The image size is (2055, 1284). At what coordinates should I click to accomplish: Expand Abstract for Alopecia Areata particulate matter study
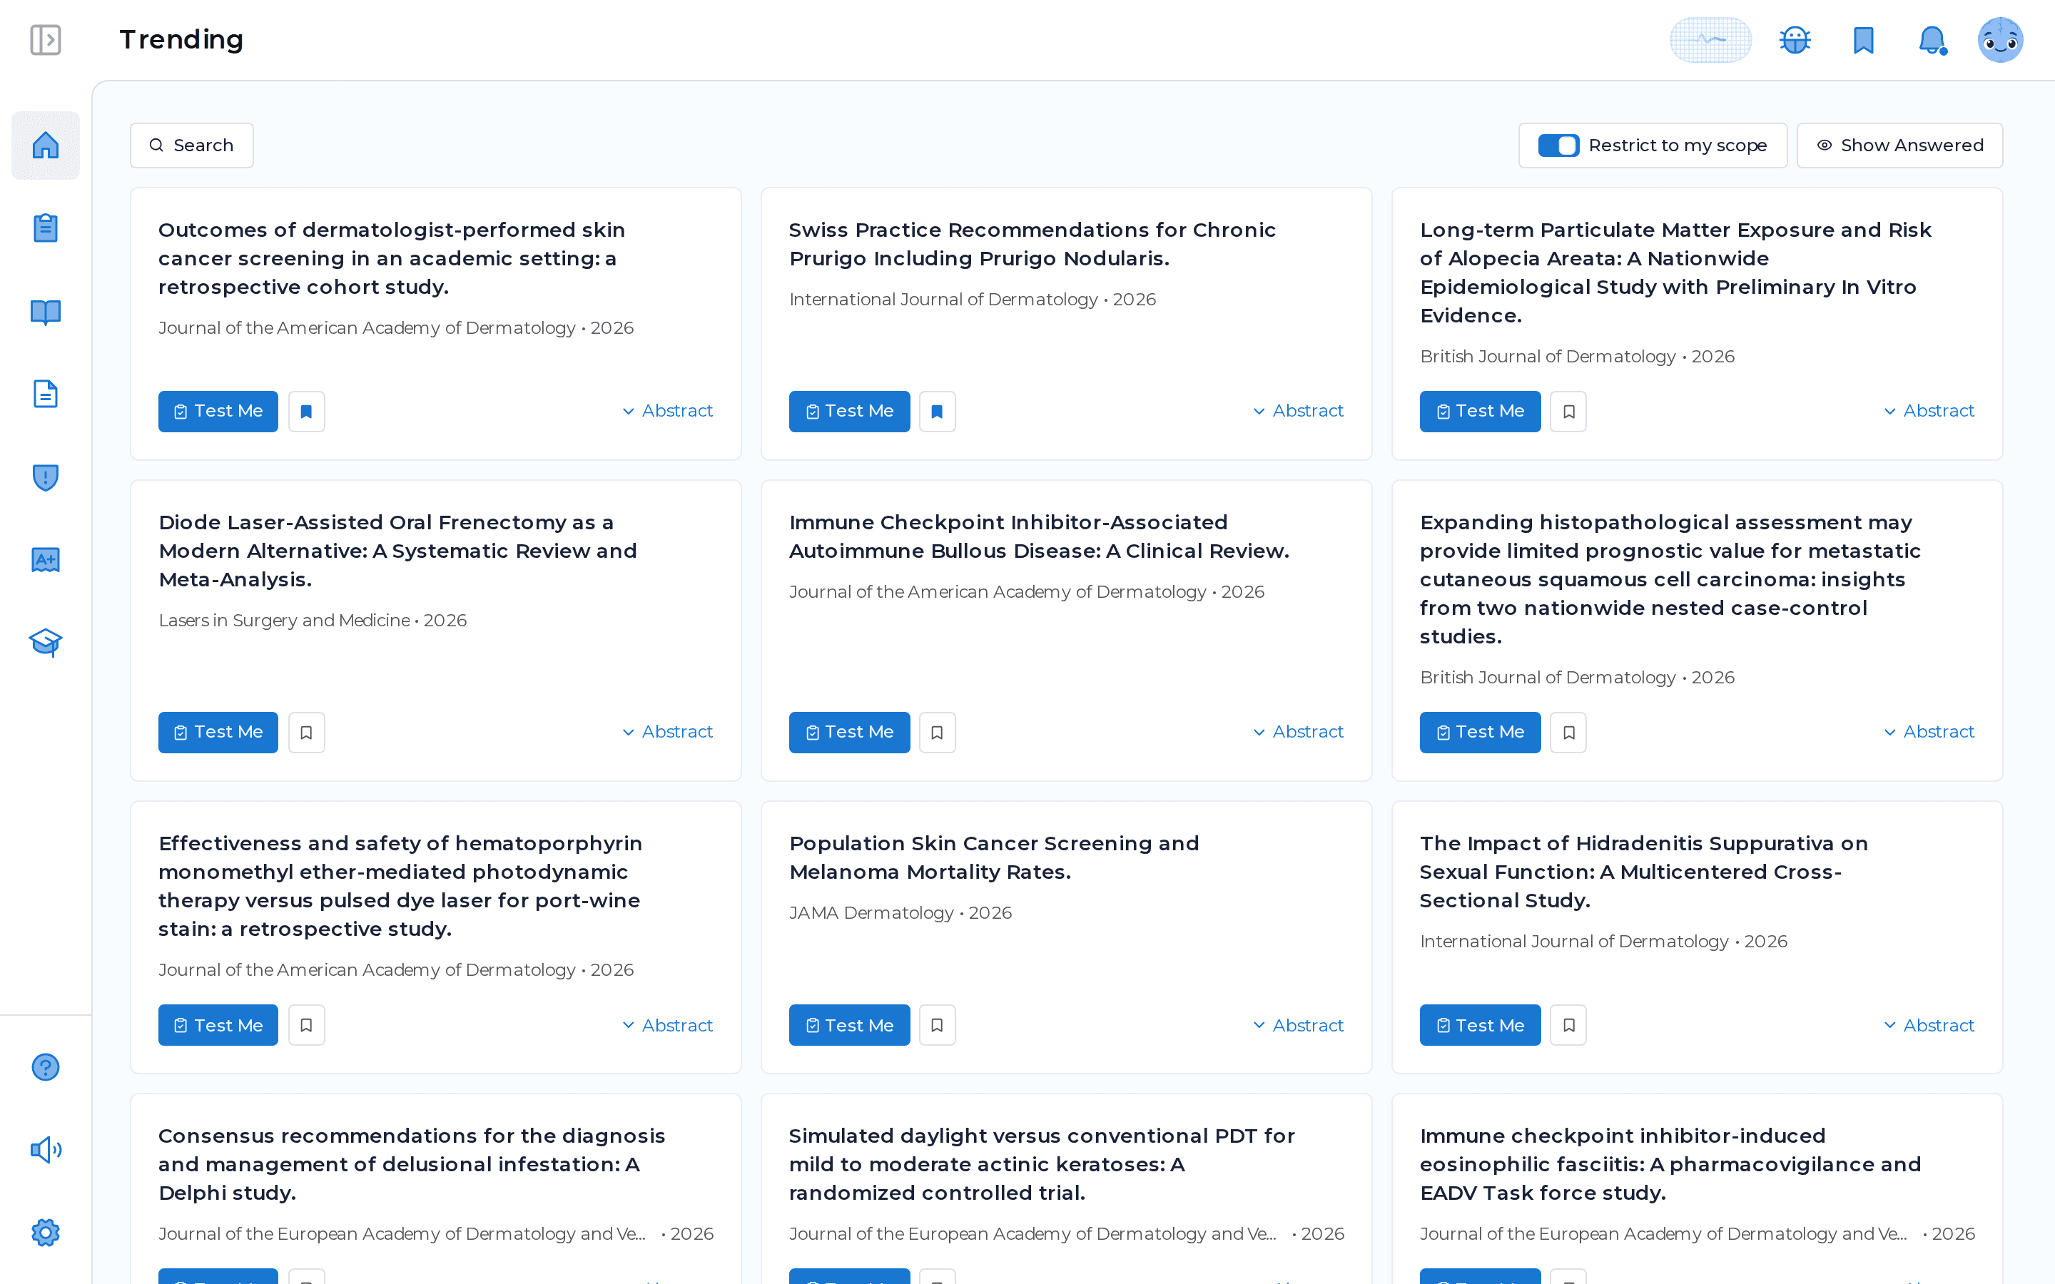tap(1929, 411)
